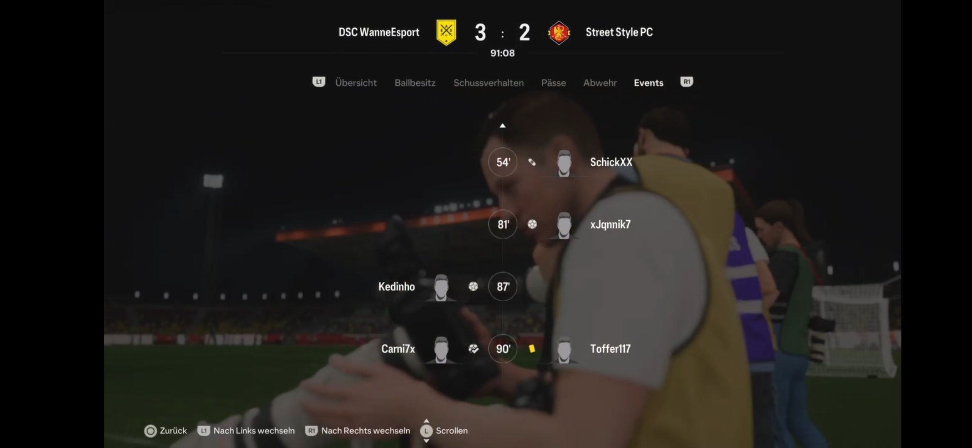This screenshot has height=448, width=972.
Task: Select the Schussverhalten tab
Action: [488, 83]
